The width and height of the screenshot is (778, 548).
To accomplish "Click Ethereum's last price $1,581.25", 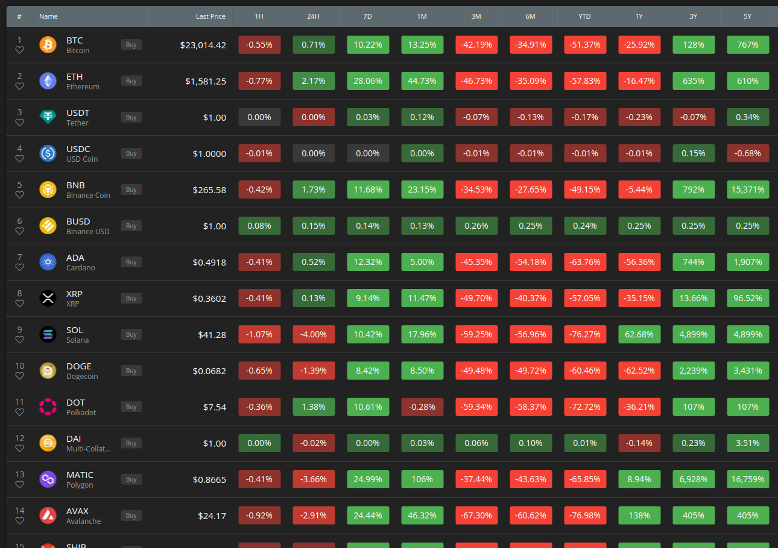I will (206, 81).
